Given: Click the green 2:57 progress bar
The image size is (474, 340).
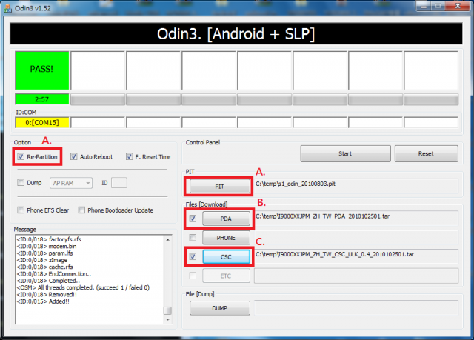Looking at the screenshot, I should pyautogui.click(x=42, y=99).
